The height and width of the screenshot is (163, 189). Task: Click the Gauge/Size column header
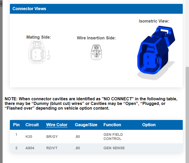click(86, 125)
